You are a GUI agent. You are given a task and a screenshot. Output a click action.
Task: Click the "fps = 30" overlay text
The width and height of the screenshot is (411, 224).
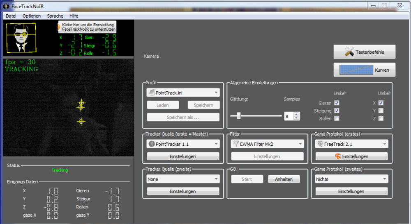pyautogui.click(x=20, y=62)
